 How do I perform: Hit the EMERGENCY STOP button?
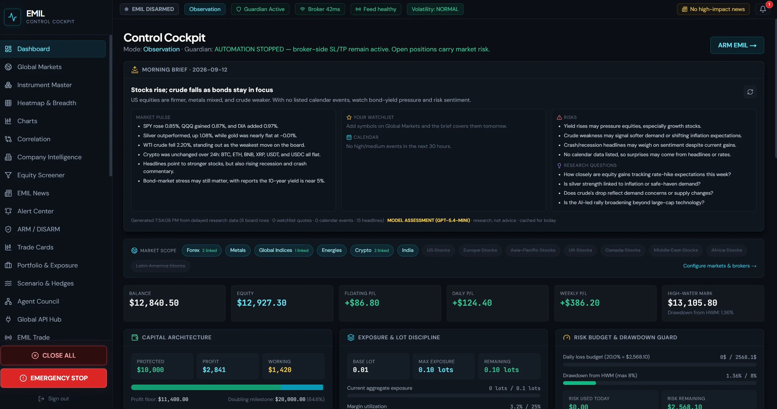(53, 378)
